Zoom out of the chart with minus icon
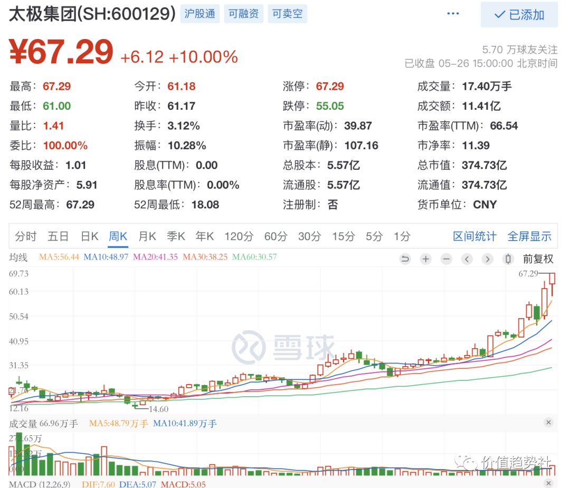Screen dimensions: 570x488 click(446, 259)
